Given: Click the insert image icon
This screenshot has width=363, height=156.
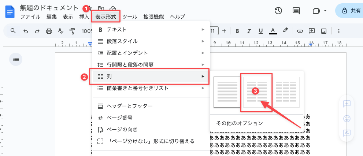Looking at the screenshot, I should 324,31.
